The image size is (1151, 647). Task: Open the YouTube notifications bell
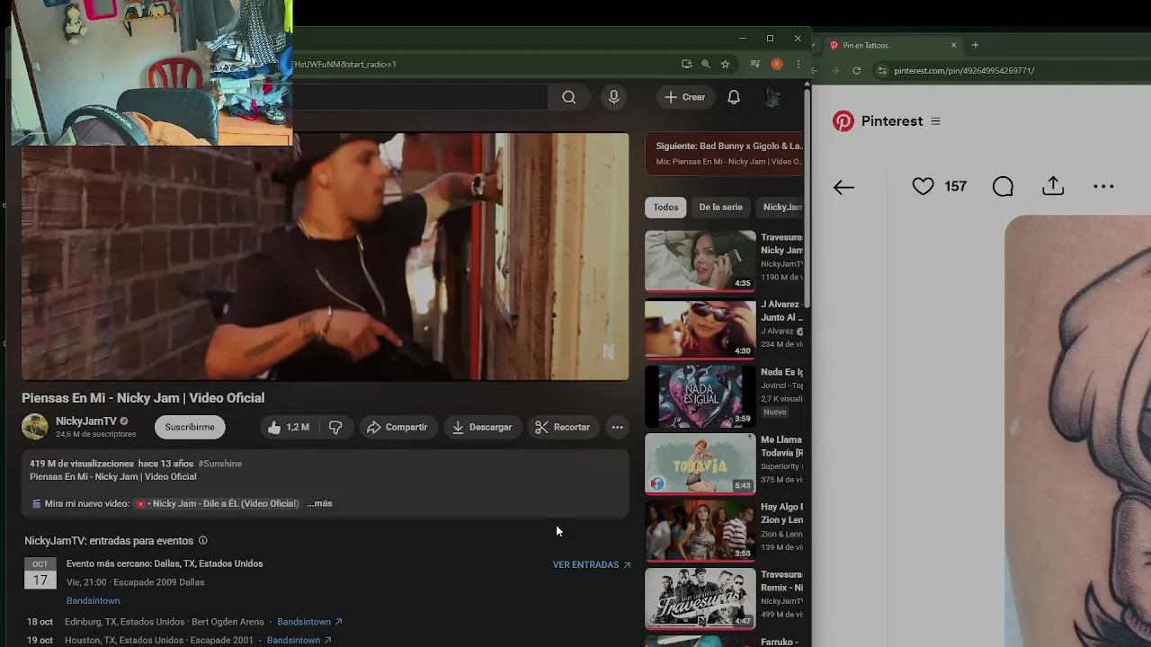pyautogui.click(x=734, y=97)
